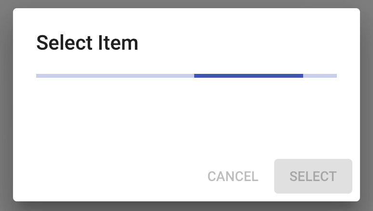Click the center of the indeterminate progress bar
This screenshot has height=211, width=373.
point(186,76)
